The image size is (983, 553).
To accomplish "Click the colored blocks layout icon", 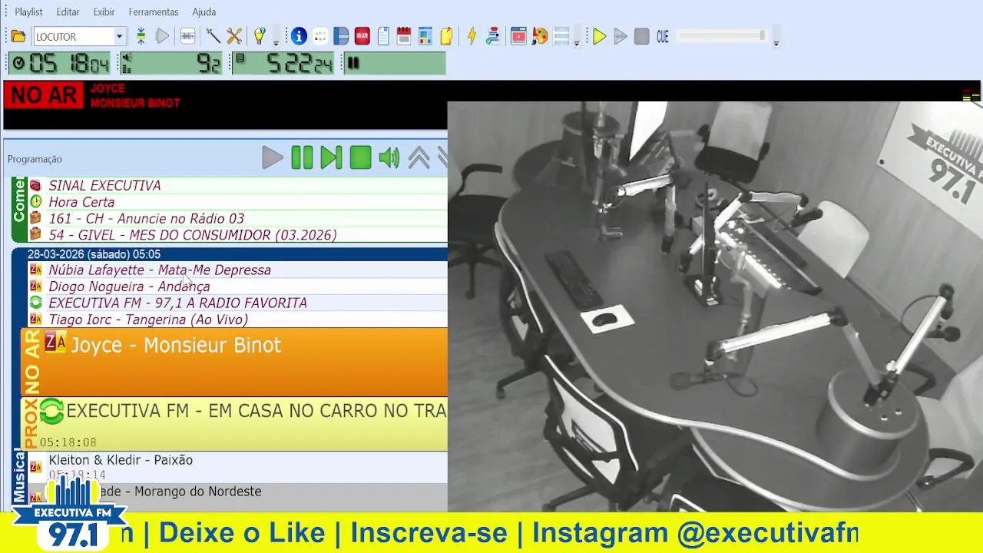I will click(x=425, y=36).
